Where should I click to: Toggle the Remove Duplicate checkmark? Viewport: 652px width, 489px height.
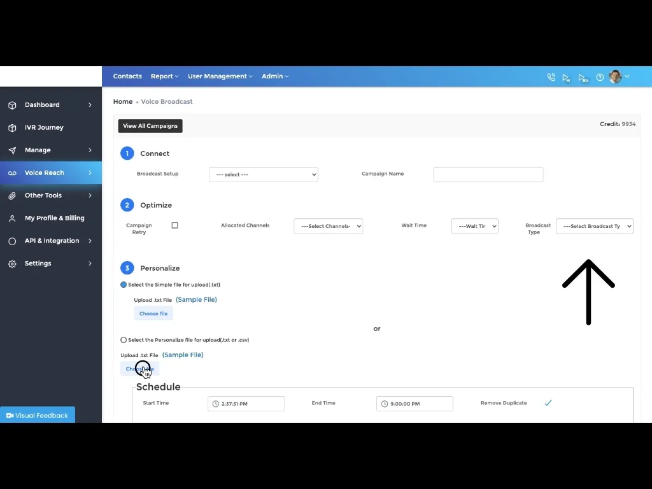pos(548,402)
